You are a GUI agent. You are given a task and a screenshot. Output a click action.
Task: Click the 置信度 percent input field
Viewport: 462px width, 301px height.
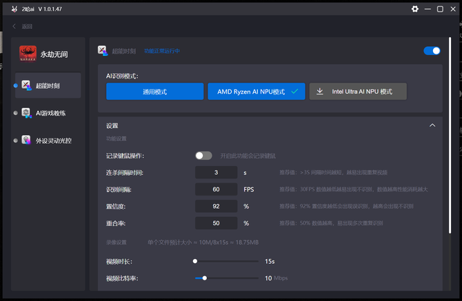coord(216,206)
